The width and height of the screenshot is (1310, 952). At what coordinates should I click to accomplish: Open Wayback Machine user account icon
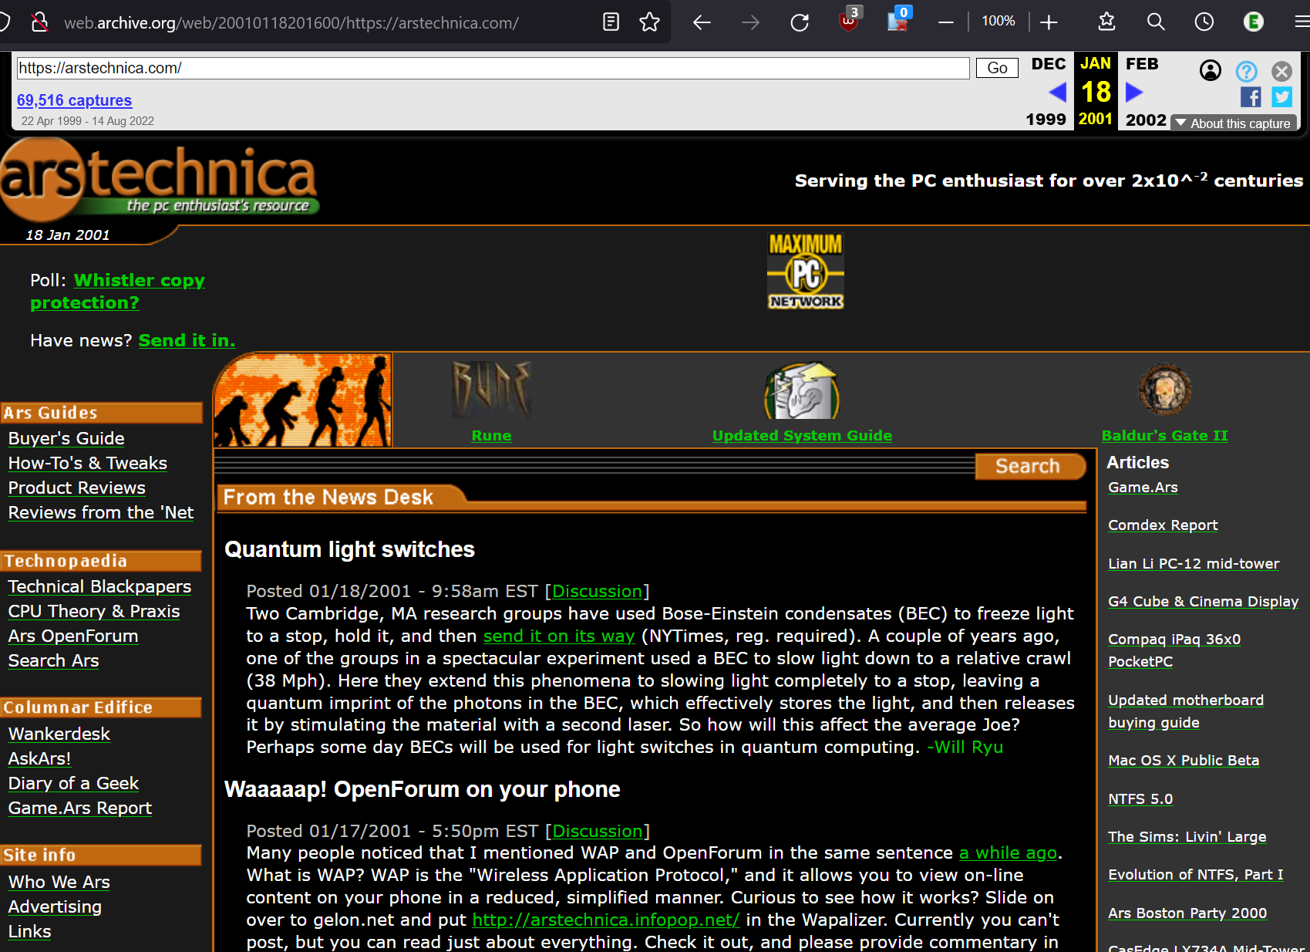point(1211,71)
